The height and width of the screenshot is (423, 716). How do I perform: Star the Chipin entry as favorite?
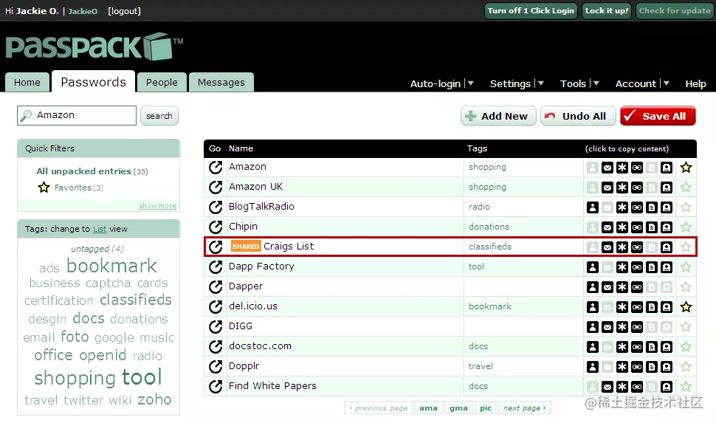686,227
